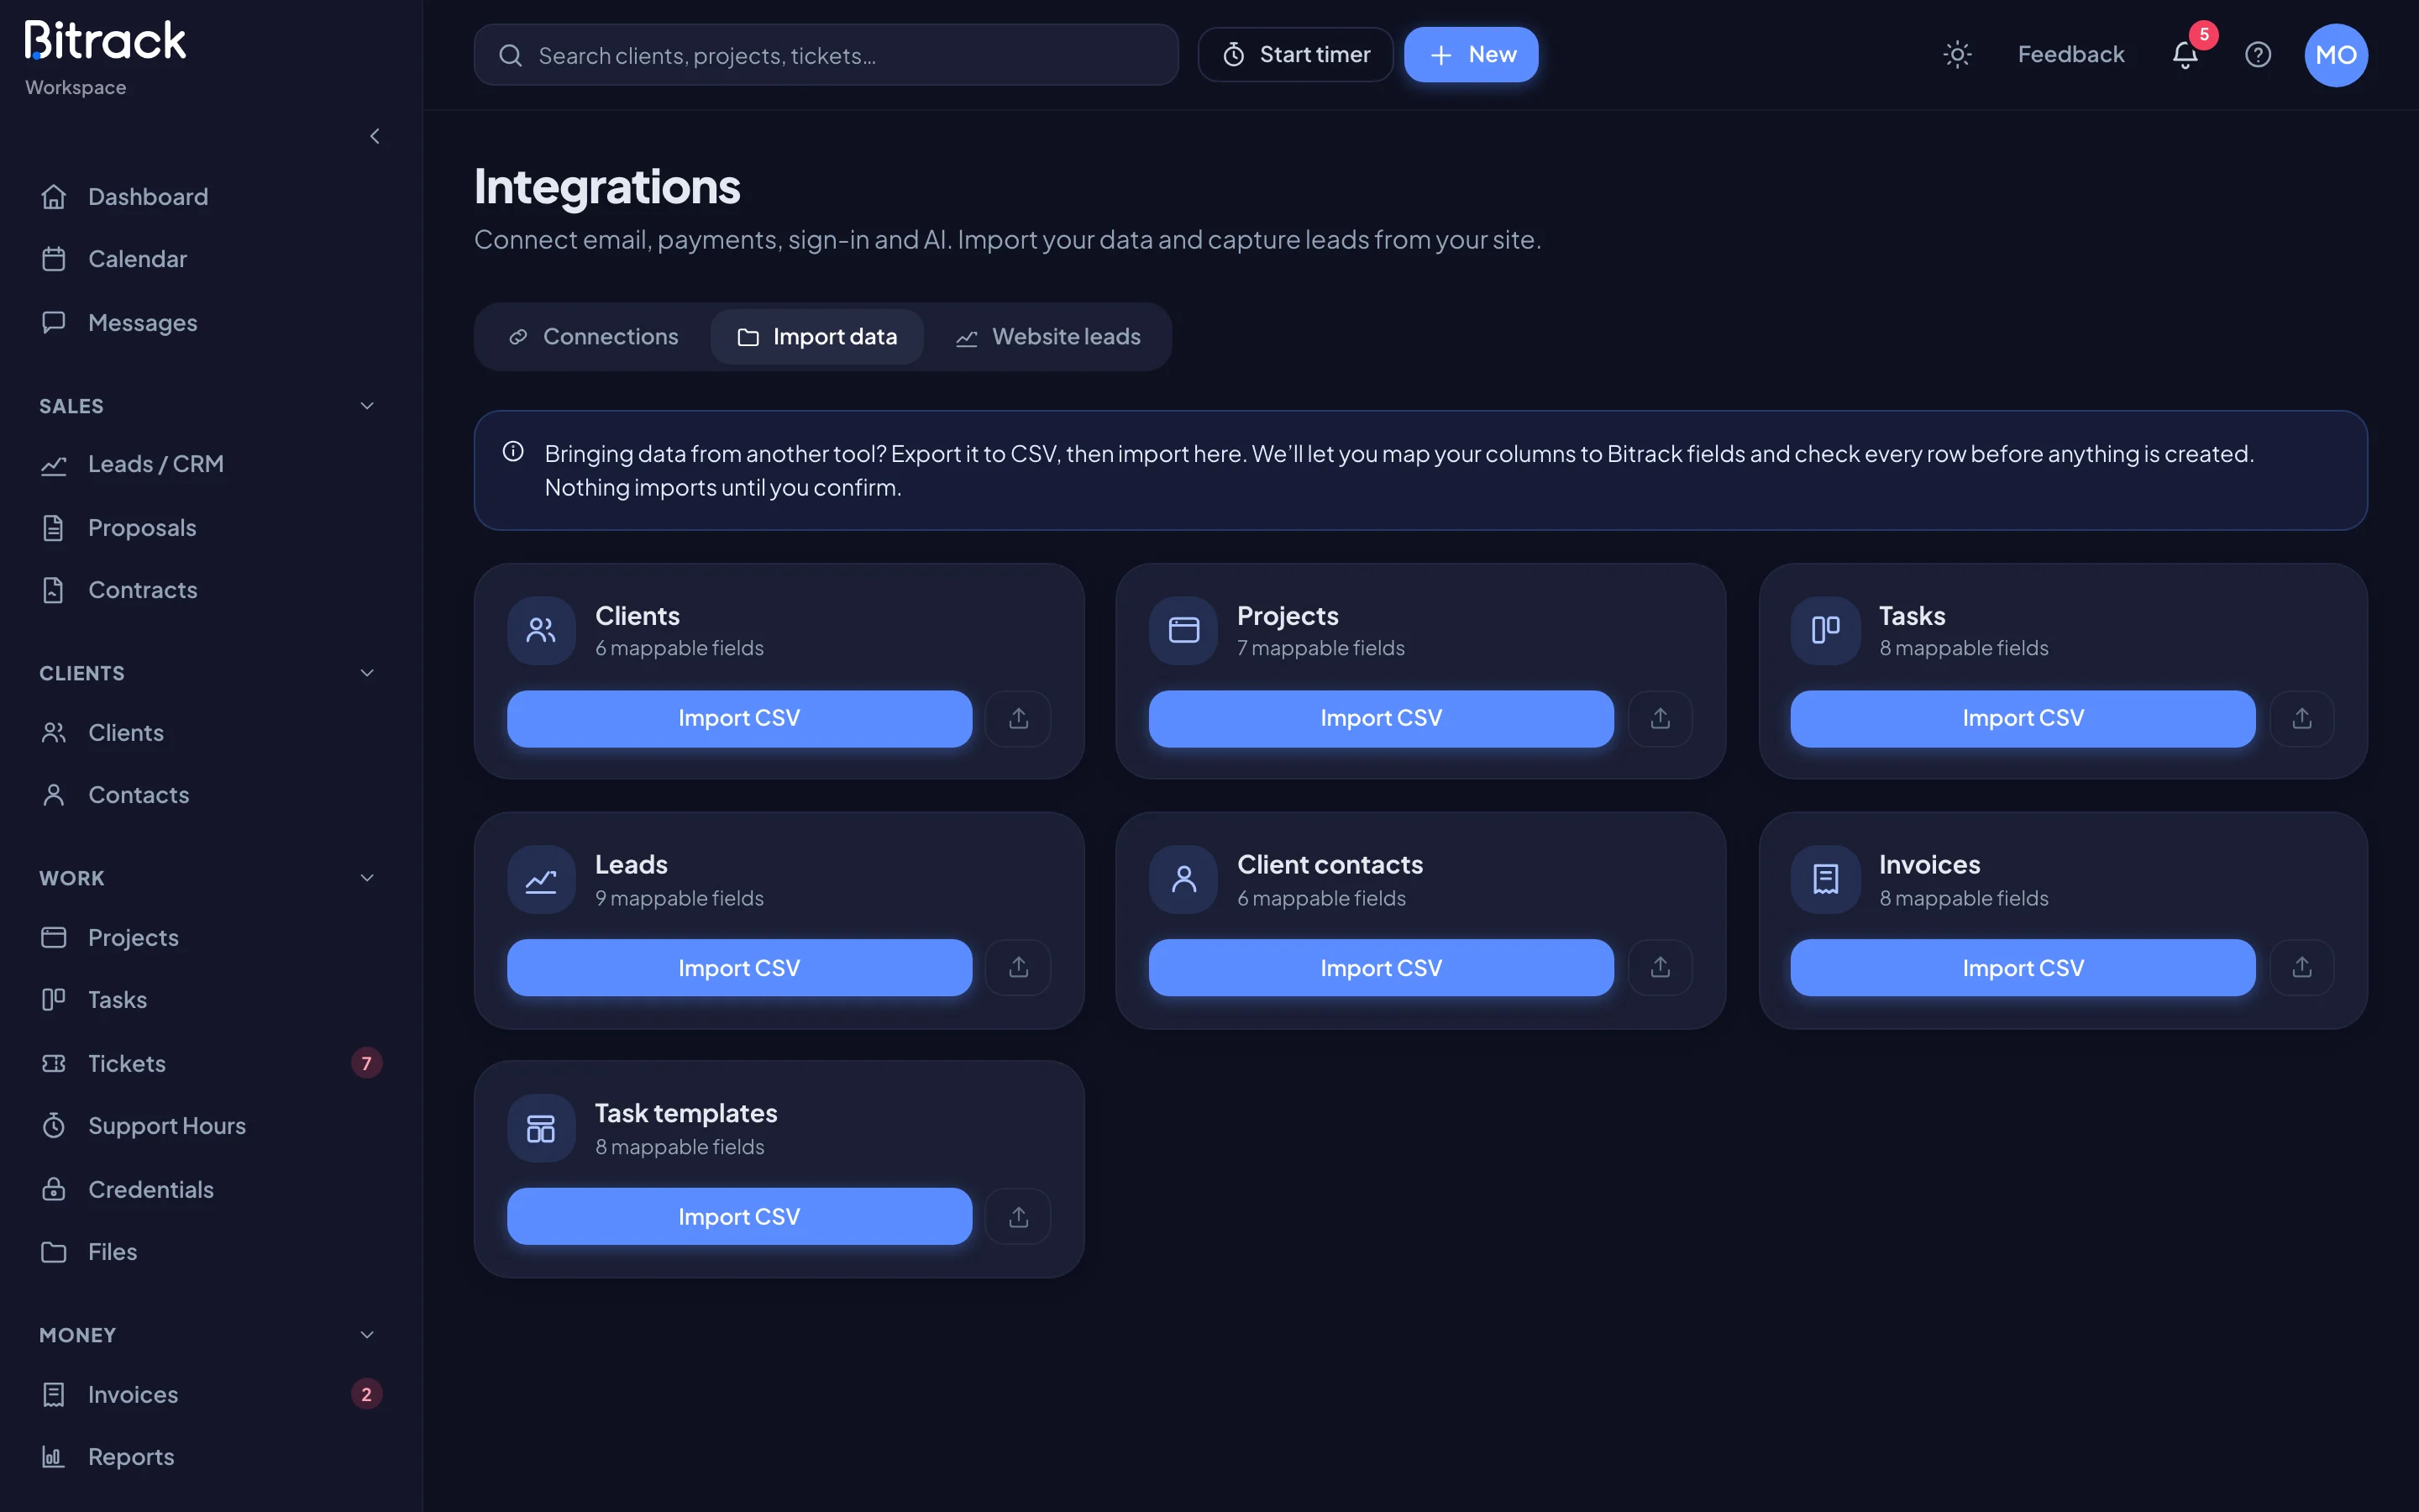Open the MO user avatar menu
The width and height of the screenshot is (2419, 1512).
coord(2335,55)
